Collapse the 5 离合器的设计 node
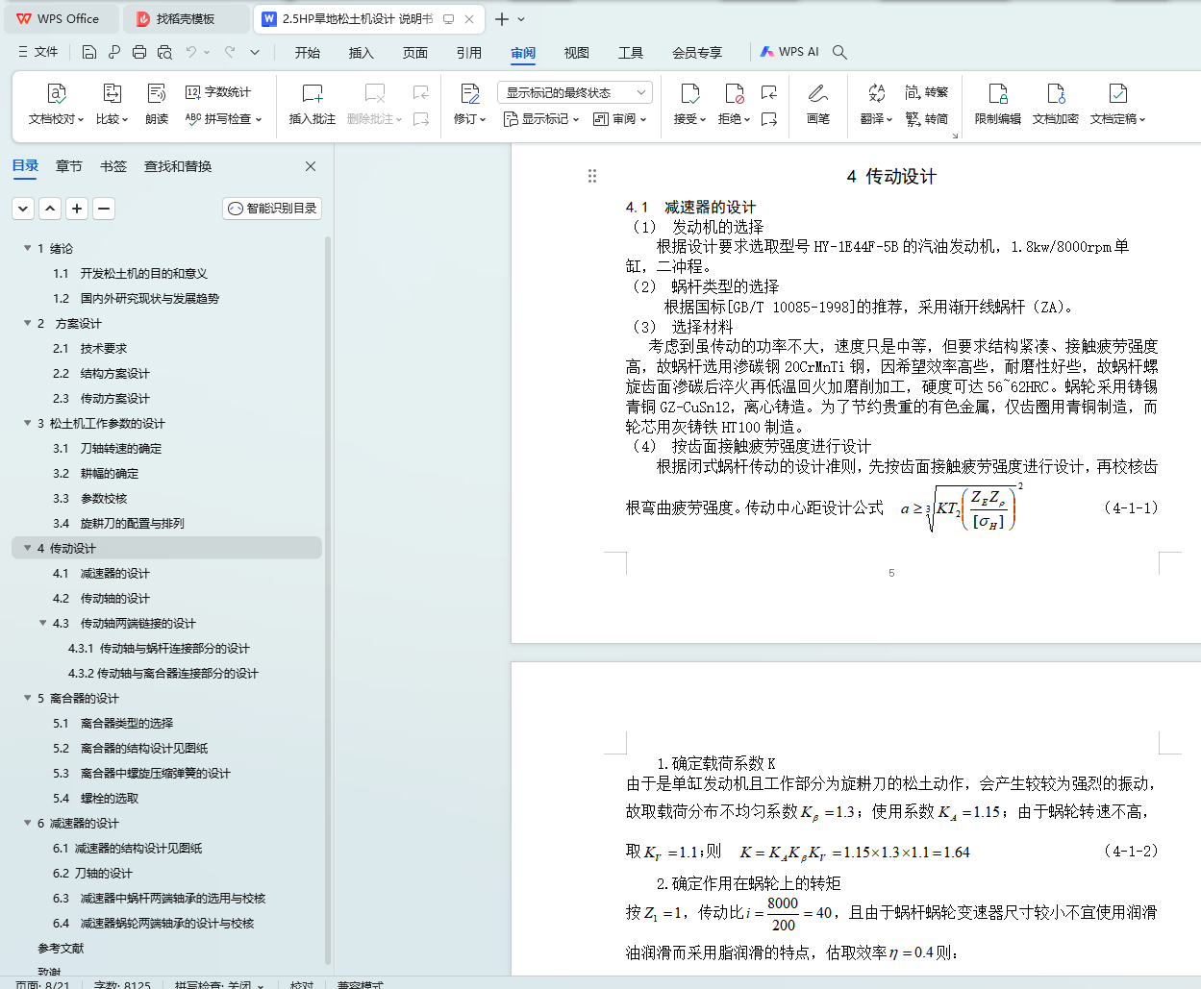The width and height of the screenshot is (1201, 989). click(x=28, y=698)
